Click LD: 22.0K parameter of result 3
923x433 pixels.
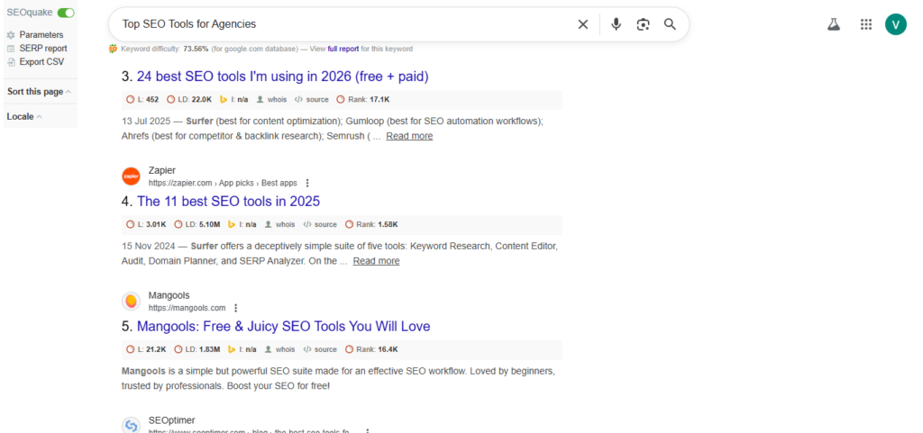tap(189, 100)
